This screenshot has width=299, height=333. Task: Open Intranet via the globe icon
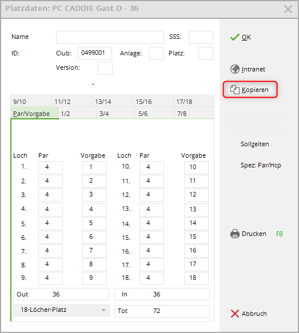click(x=235, y=69)
